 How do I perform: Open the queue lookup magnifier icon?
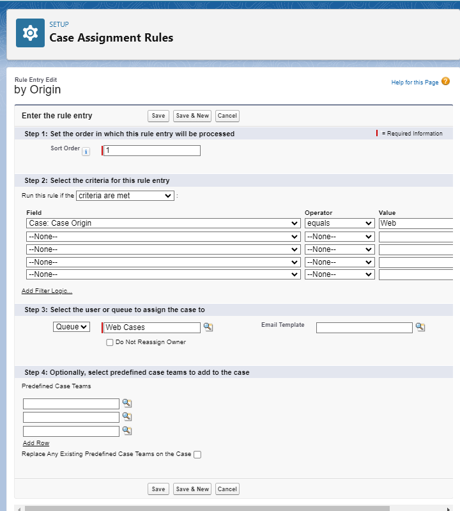(208, 327)
